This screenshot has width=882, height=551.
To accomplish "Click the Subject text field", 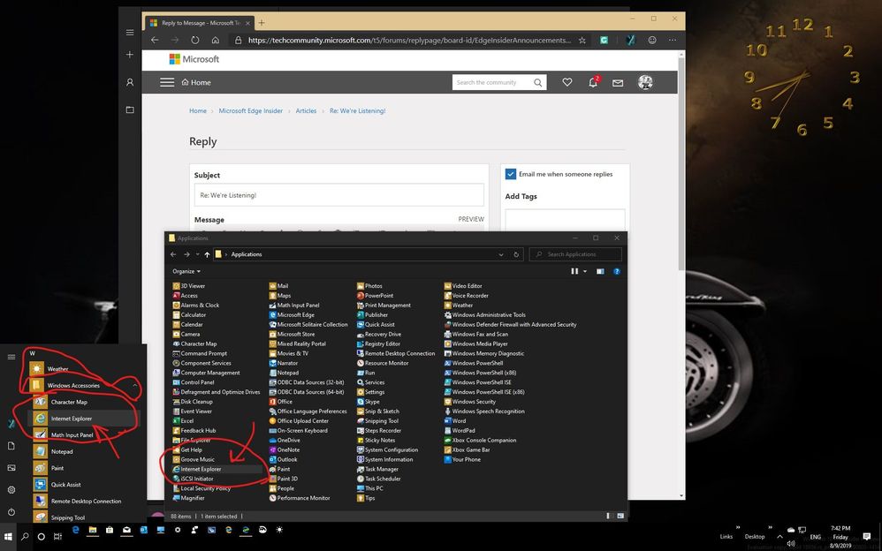I will [338, 195].
